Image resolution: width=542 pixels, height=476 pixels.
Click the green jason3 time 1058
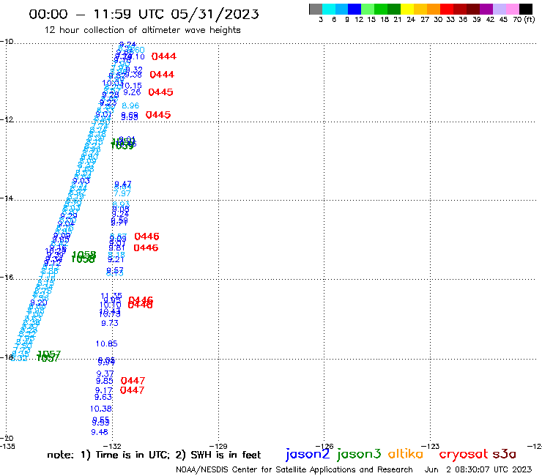83,257
